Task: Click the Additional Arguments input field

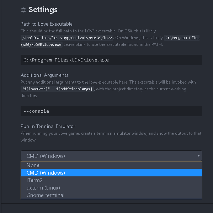Action: pos(111,111)
